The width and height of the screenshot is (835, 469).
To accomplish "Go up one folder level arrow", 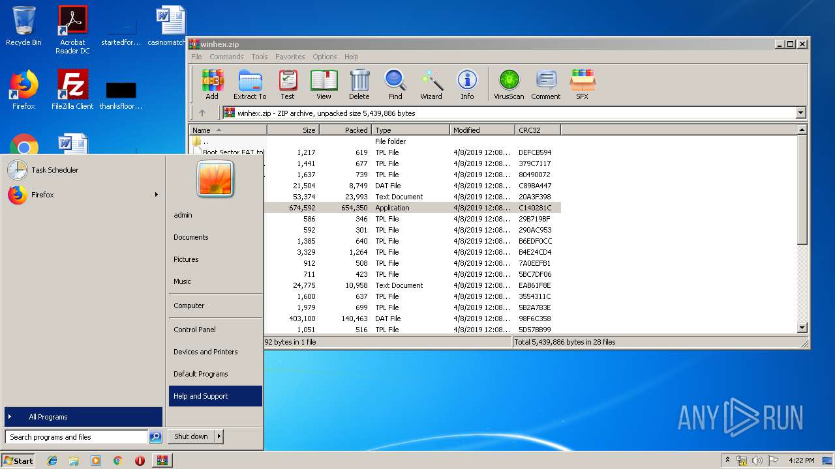I will click(202, 113).
